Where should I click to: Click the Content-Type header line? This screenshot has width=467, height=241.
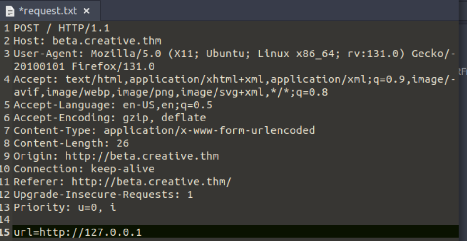click(x=164, y=131)
